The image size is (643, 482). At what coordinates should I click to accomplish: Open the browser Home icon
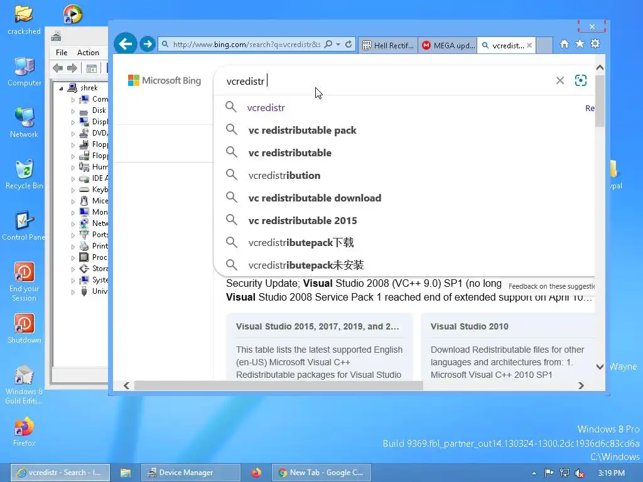tap(565, 44)
